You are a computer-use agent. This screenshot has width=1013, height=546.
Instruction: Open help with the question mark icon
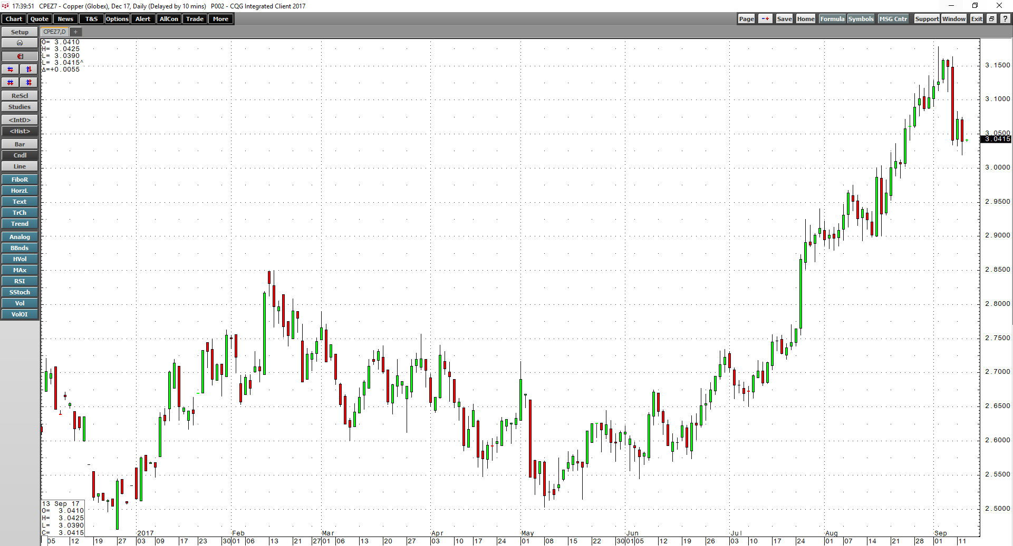(1005, 19)
